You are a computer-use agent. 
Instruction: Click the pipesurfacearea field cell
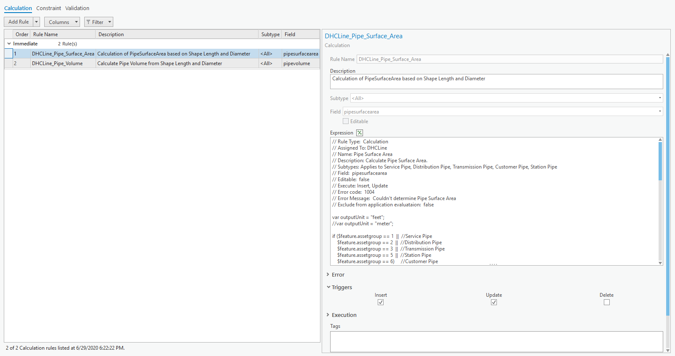[301, 54]
